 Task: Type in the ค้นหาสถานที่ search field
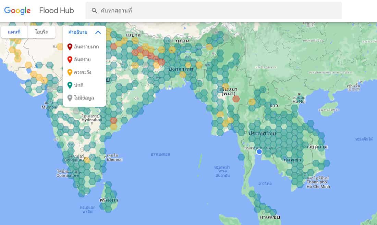point(219,11)
